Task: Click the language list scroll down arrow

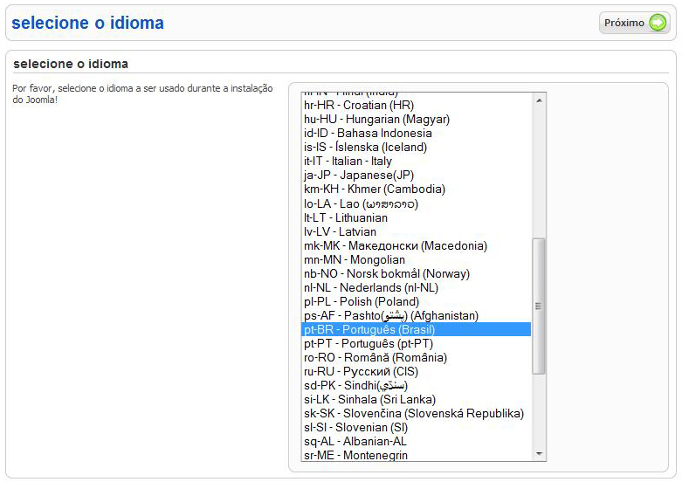Action: click(539, 454)
